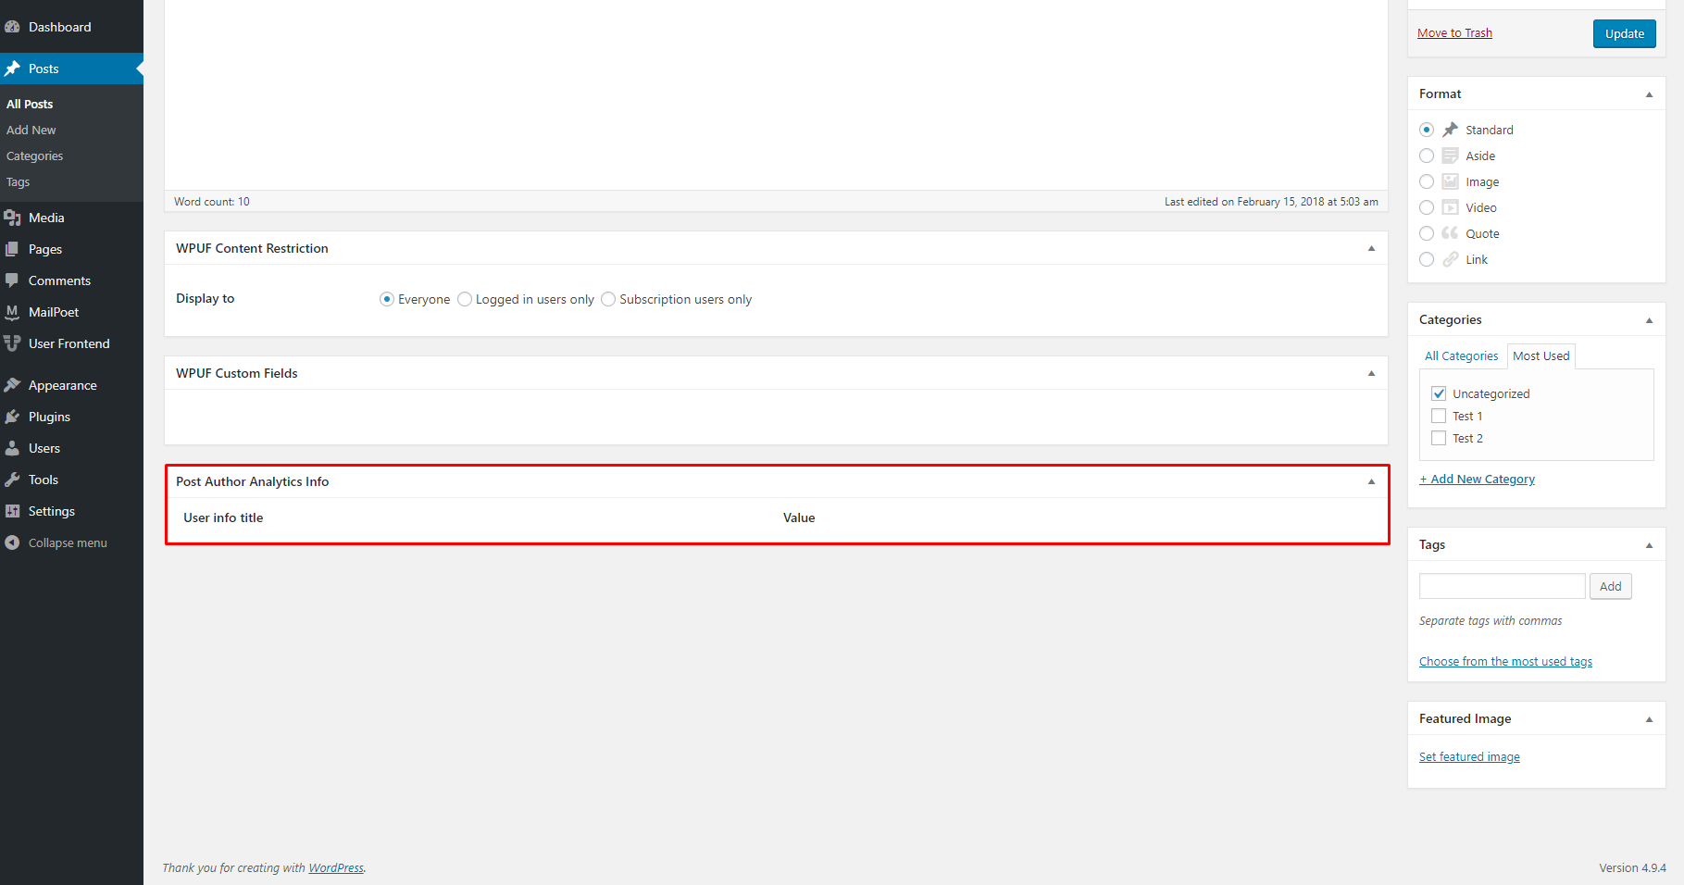Click the Media icon in sidebar
Viewport: 1684px width, 885px height.
12,218
